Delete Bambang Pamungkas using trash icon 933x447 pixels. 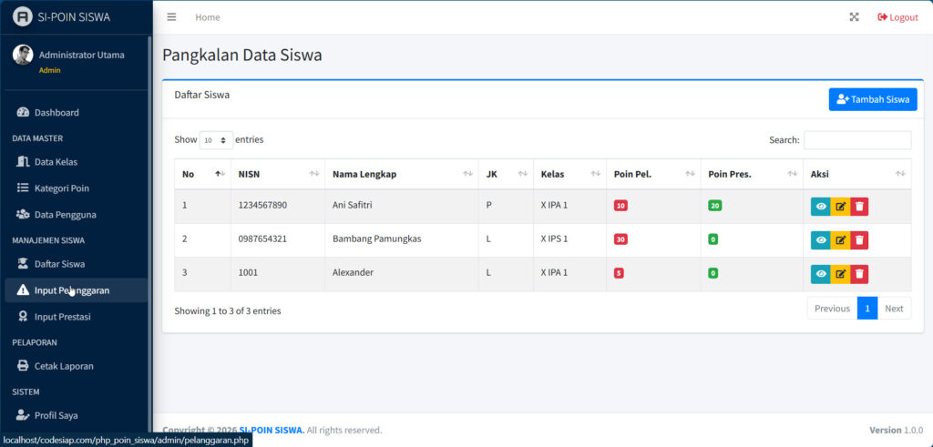click(859, 240)
